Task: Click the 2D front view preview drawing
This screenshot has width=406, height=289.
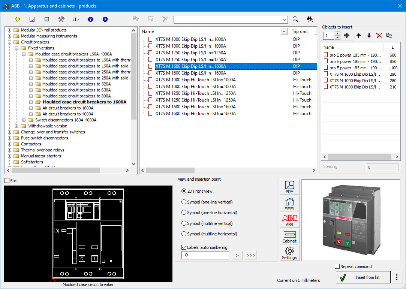Action: click(88, 234)
